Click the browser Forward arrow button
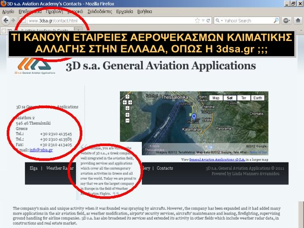The width and height of the screenshot is (304, 228). pos(13,20)
